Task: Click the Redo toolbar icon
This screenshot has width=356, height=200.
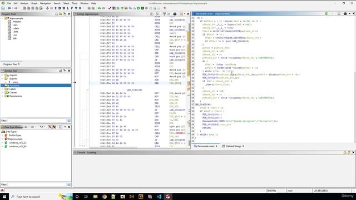Action: 103,8
